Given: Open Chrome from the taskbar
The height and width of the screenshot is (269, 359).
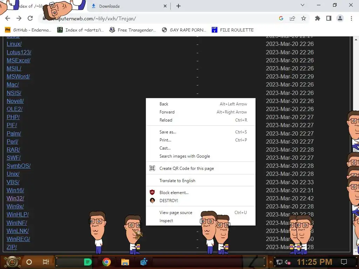Looking at the screenshot, I should (x=107, y=262).
